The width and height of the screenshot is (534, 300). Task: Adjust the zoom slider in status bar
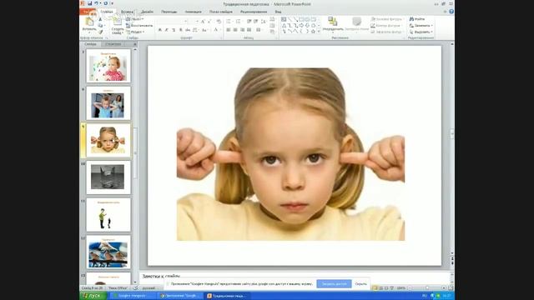point(427,288)
